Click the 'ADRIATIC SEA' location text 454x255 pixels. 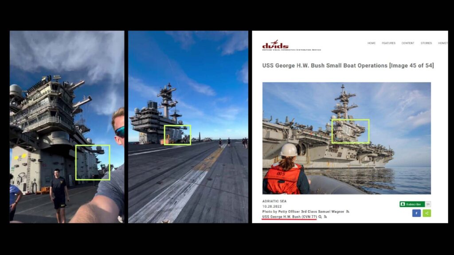point(274,201)
